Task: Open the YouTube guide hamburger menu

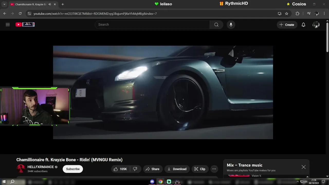Action: click(8, 25)
